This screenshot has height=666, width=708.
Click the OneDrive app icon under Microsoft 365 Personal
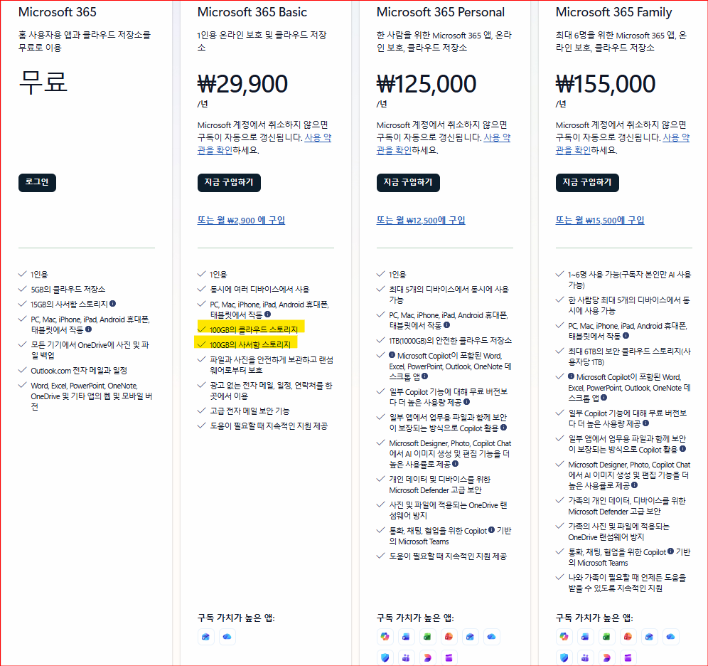tap(491, 637)
